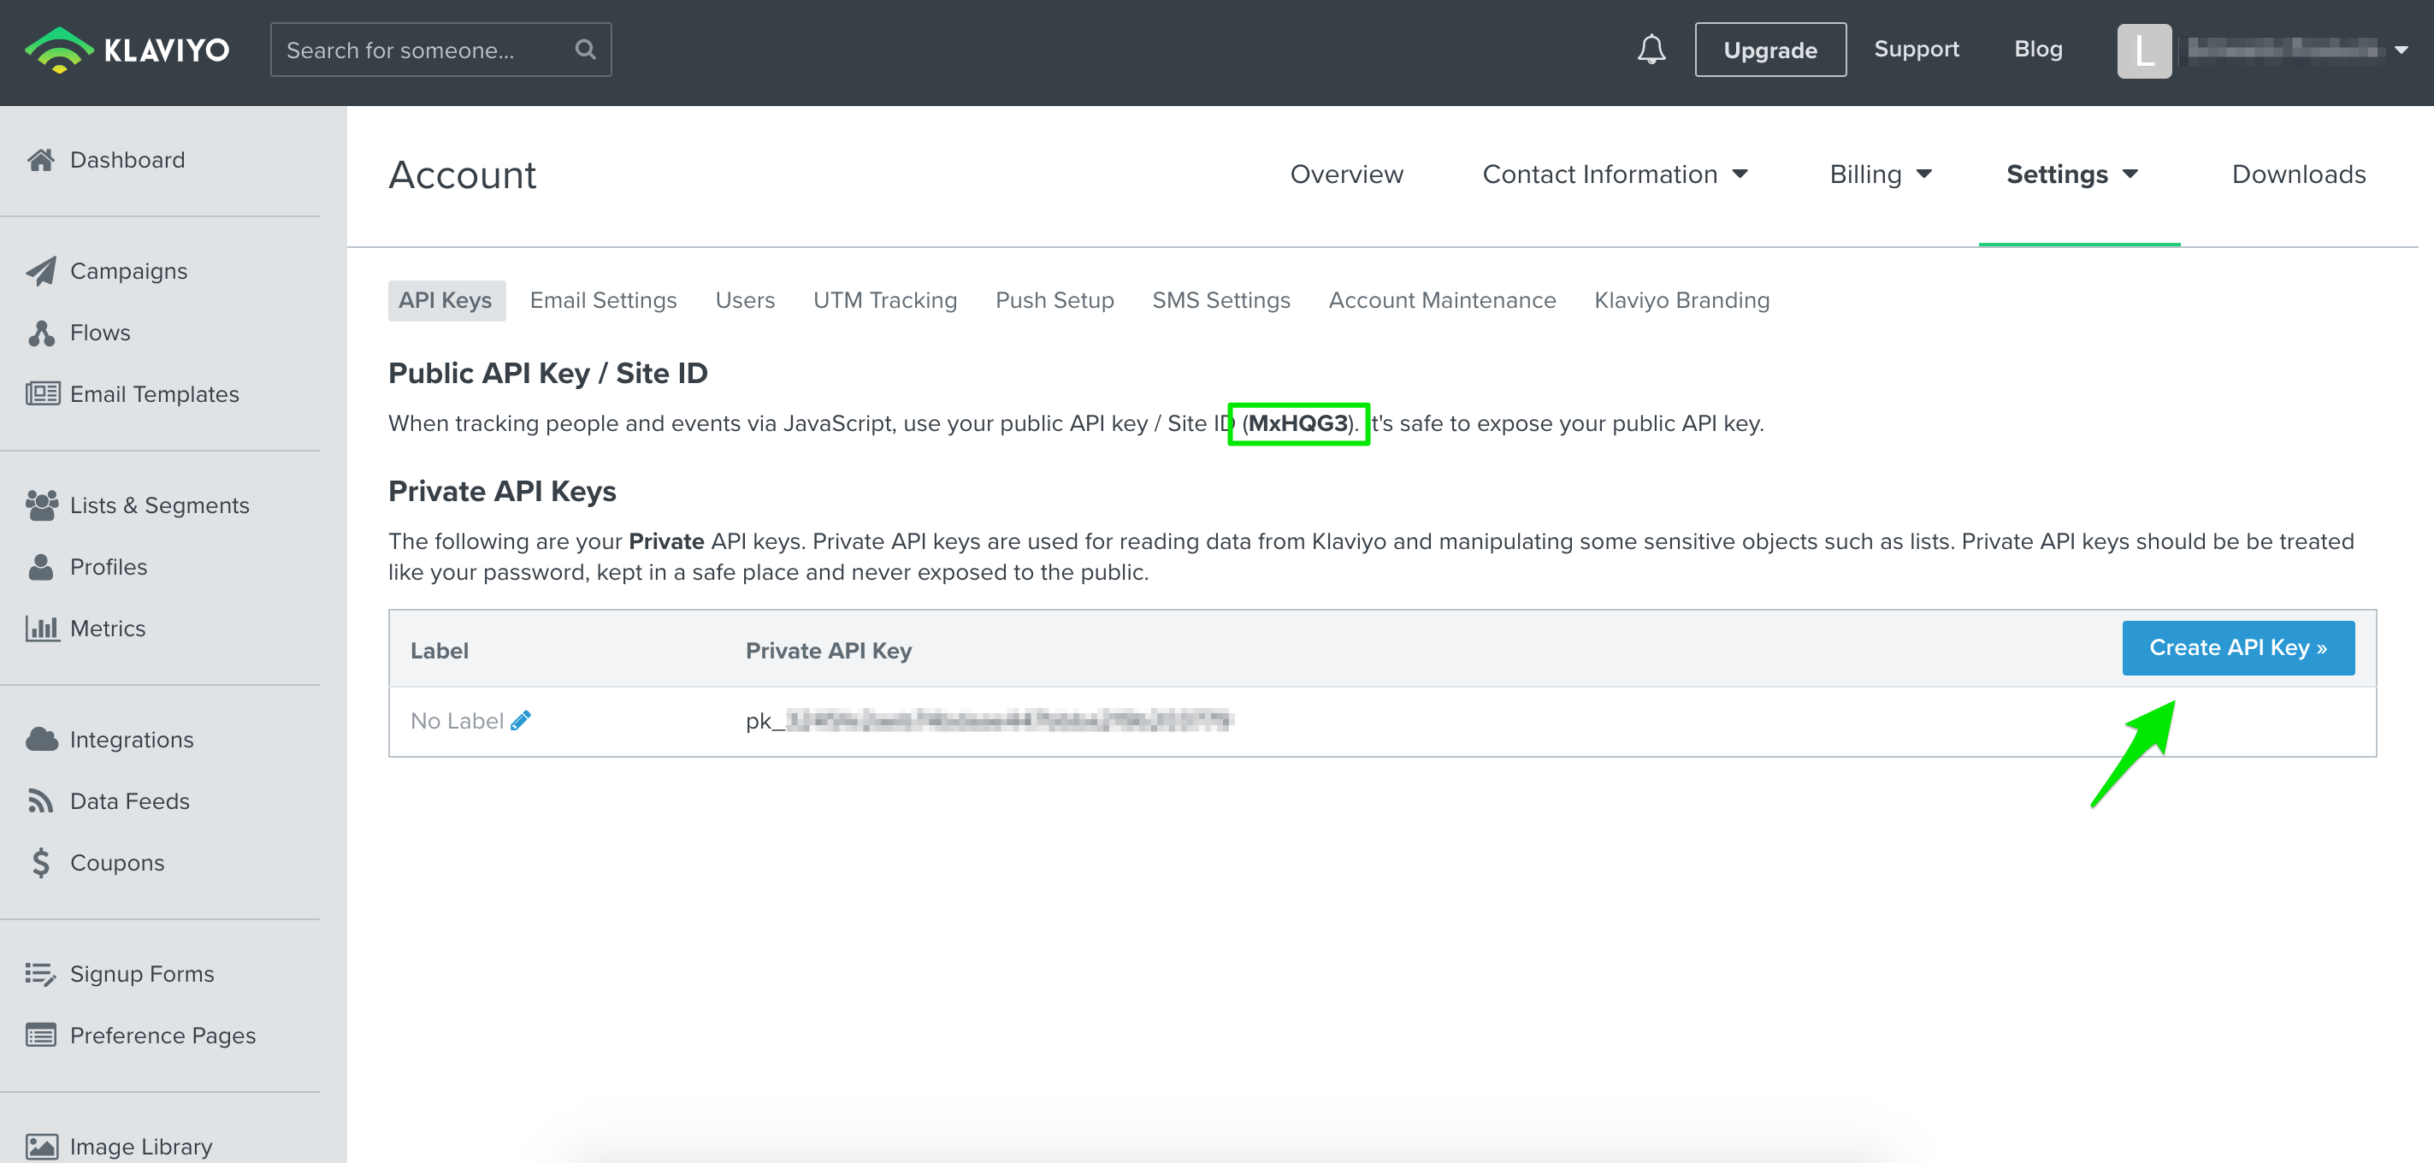This screenshot has width=2434, height=1163.
Task: Click the Metrics bar chart icon
Action: pos(41,629)
